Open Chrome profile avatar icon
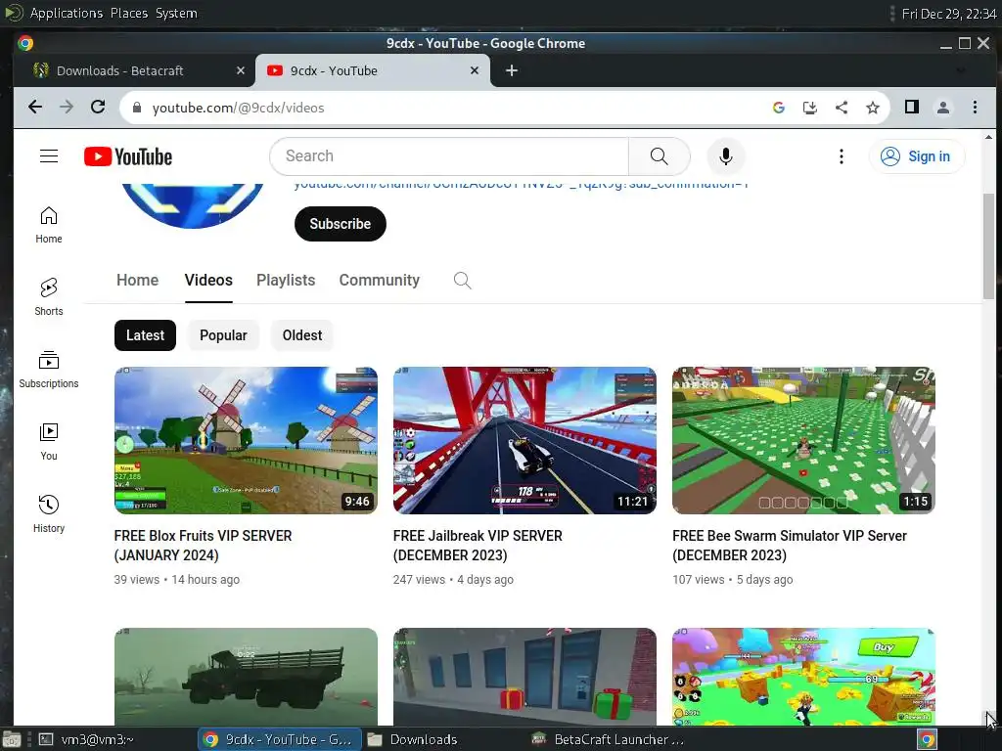The width and height of the screenshot is (1002, 751). tap(943, 108)
